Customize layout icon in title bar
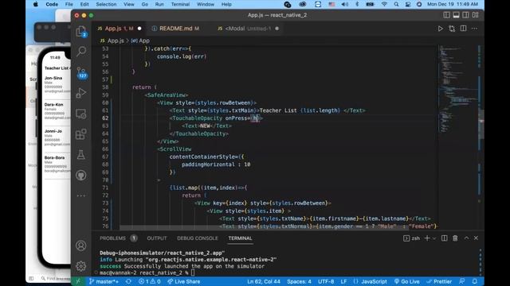This screenshot has width=510, height=286. pyautogui.click(x=475, y=15)
